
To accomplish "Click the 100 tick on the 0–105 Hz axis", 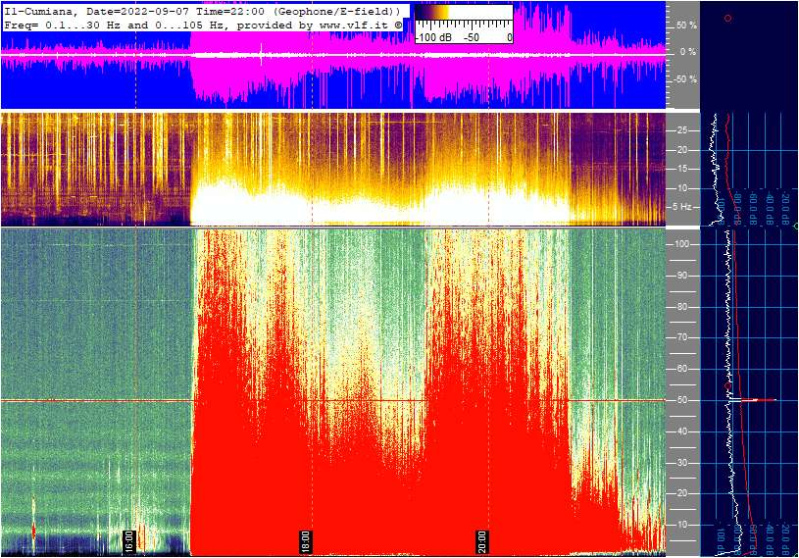I will (x=681, y=244).
